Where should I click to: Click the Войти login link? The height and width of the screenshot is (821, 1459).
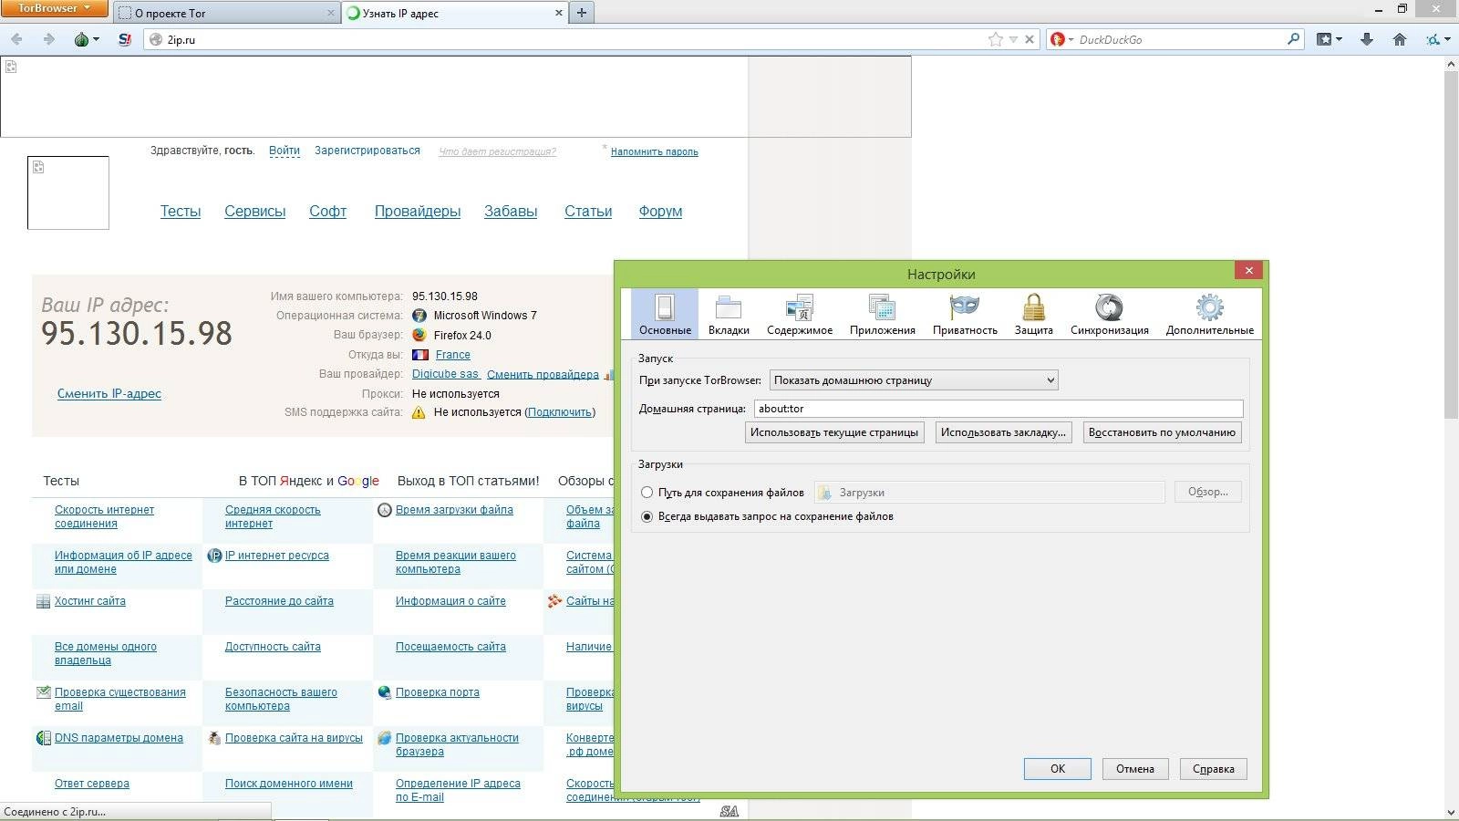285,151
